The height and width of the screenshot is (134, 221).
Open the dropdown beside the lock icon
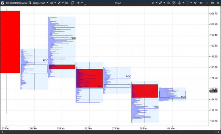183,3
